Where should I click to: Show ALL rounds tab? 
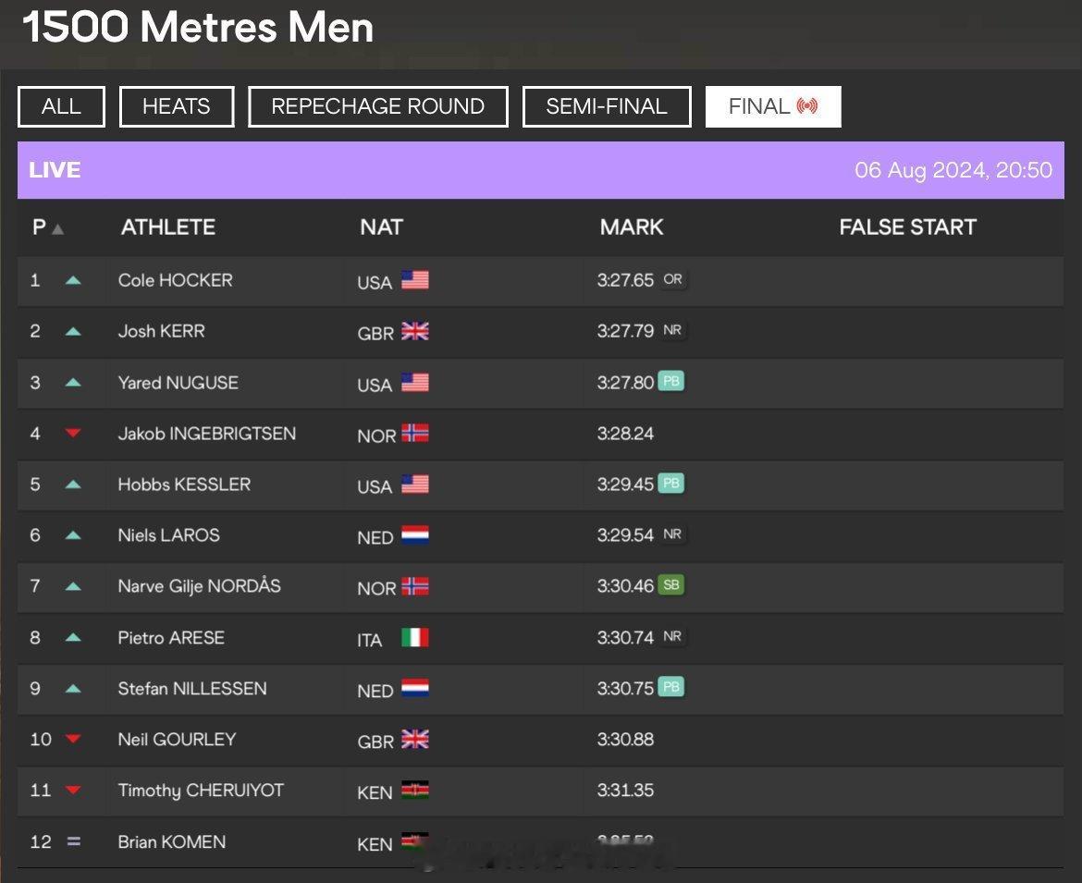(61, 106)
